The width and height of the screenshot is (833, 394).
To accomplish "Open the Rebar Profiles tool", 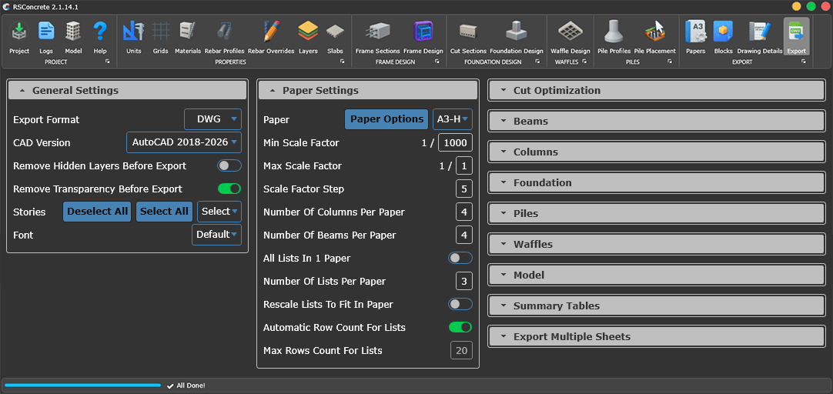I will 224,36.
